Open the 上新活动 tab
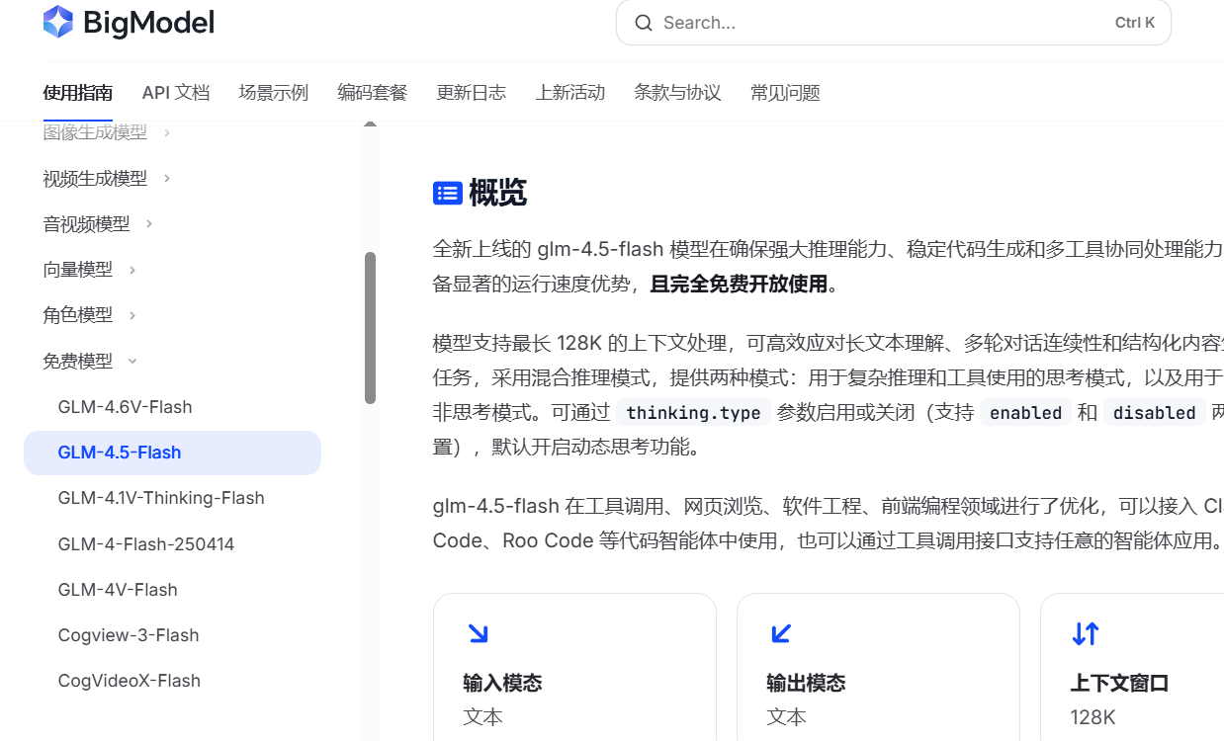This screenshot has width=1224, height=741. 570,93
